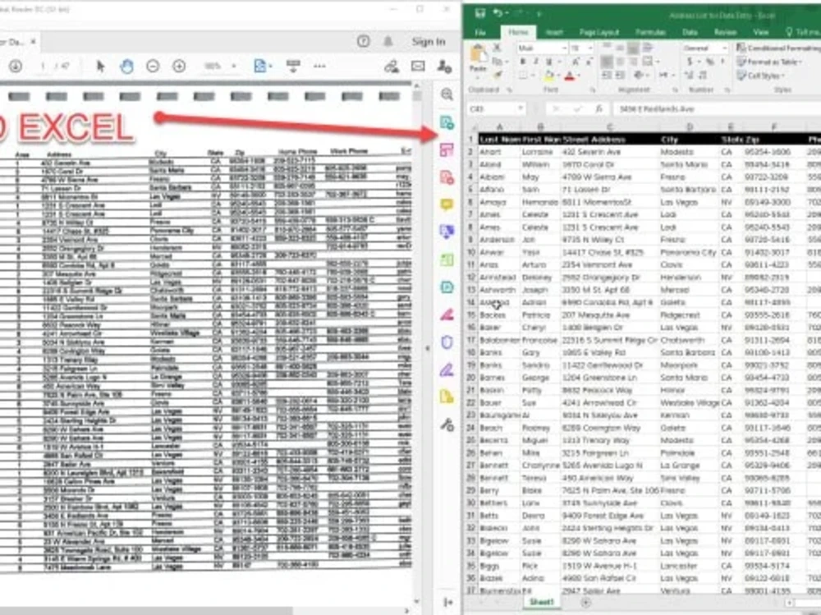Image resolution: width=821 pixels, height=615 pixels.
Task: Toggle Bold formatting in Excel
Action: tap(522, 62)
